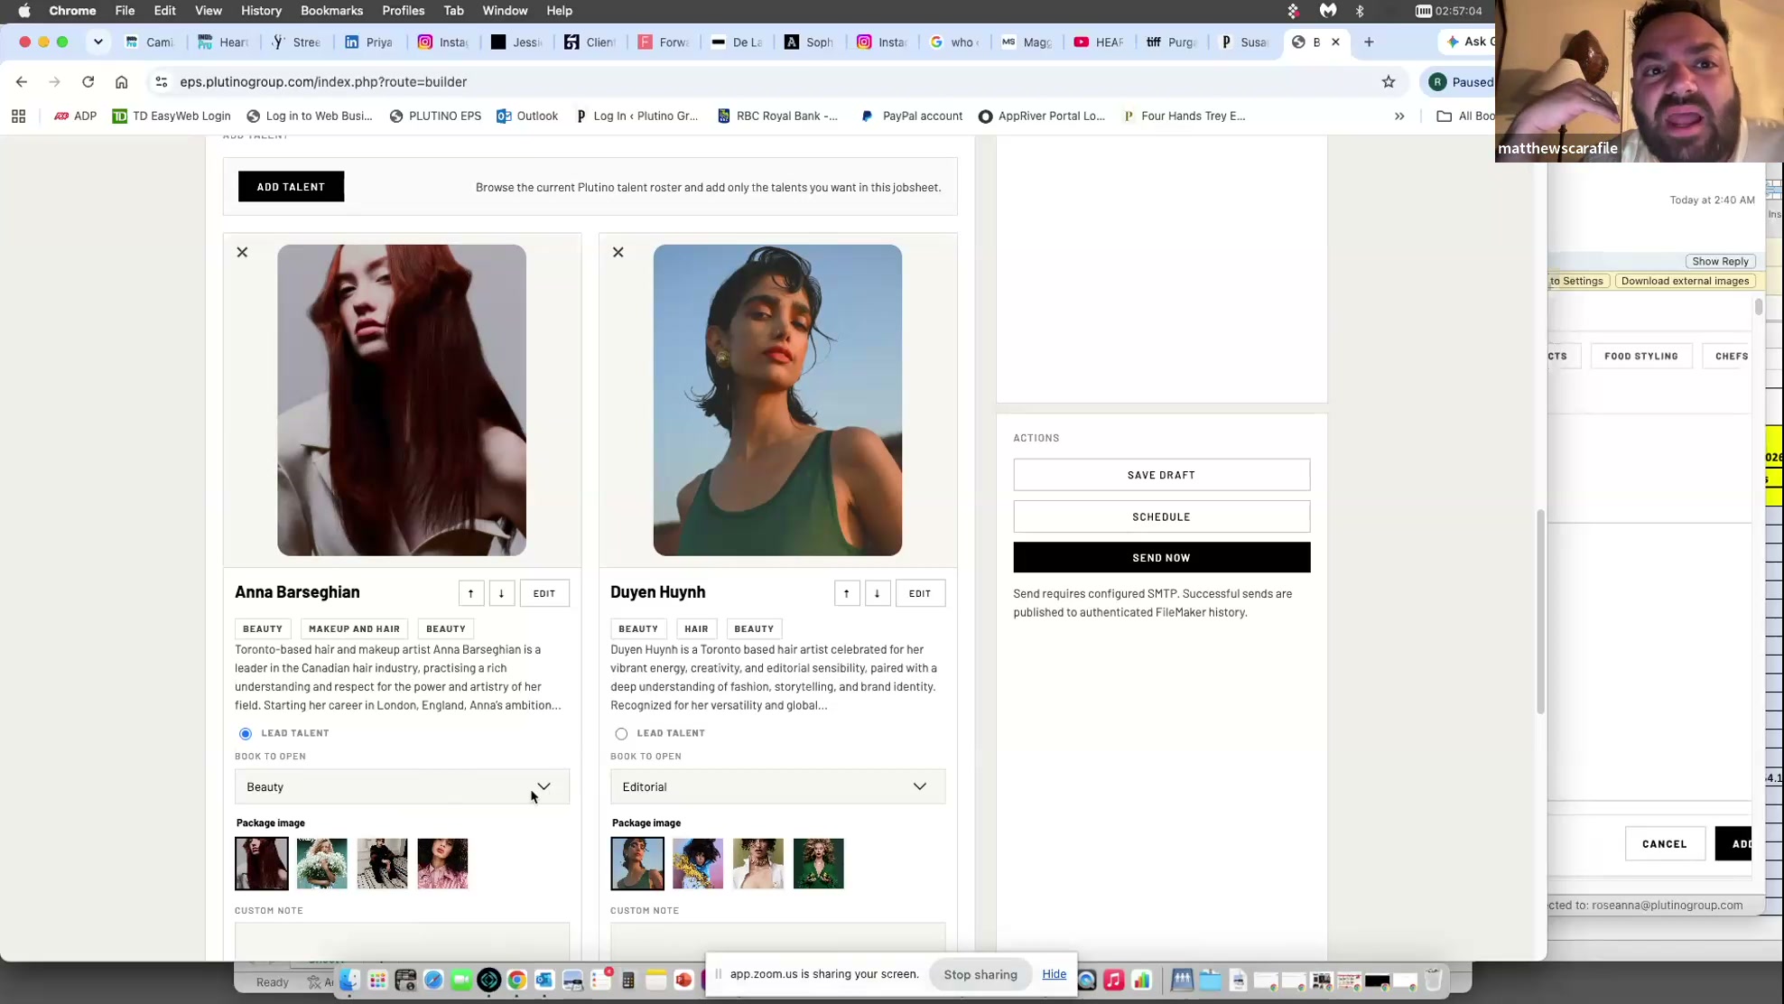The height and width of the screenshot is (1004, 1784).
Task: Open a new browser tab
Action: tap(1369, 42)
